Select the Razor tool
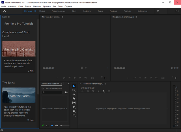 (74, 98)
